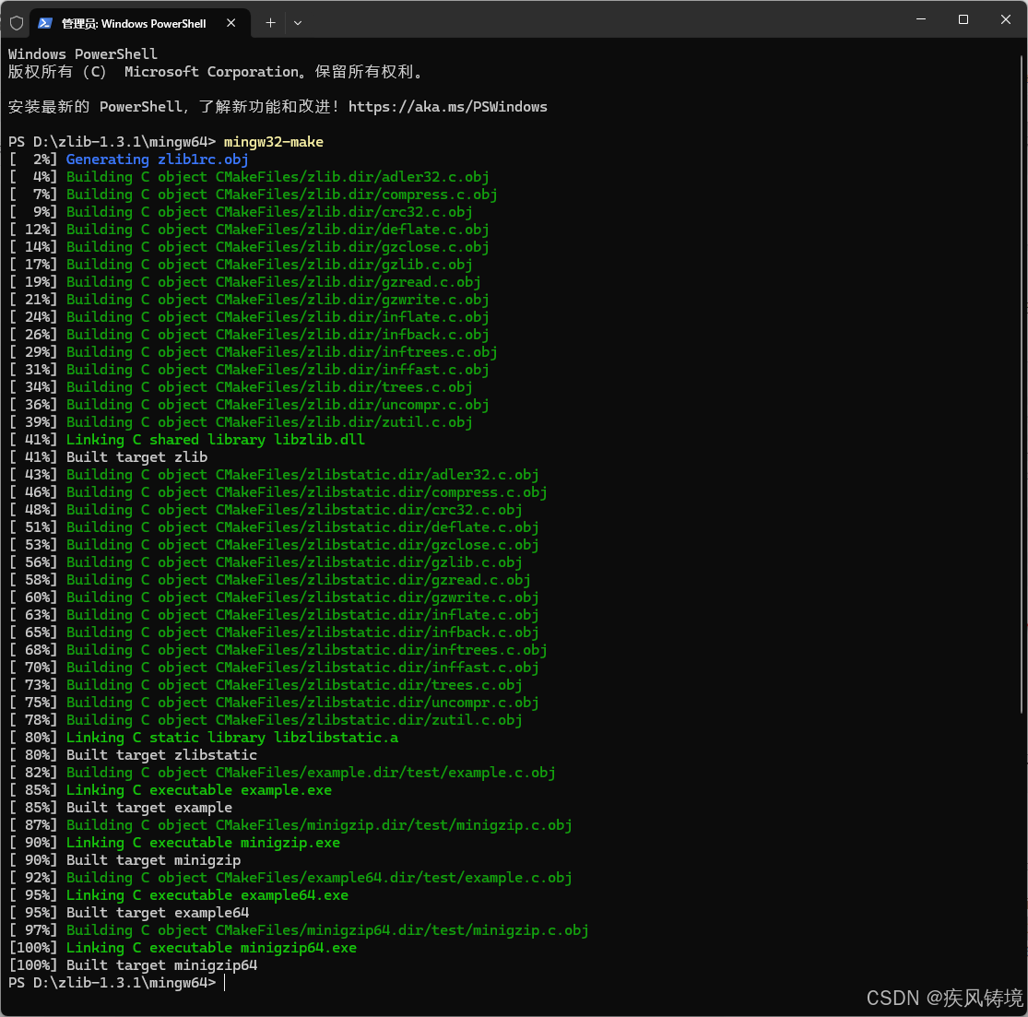Click the zlib.dir/gzlib.c.obj line
Viewport: 1028px width, 1017px height.
pyautogui.click(x=241, y=265)
